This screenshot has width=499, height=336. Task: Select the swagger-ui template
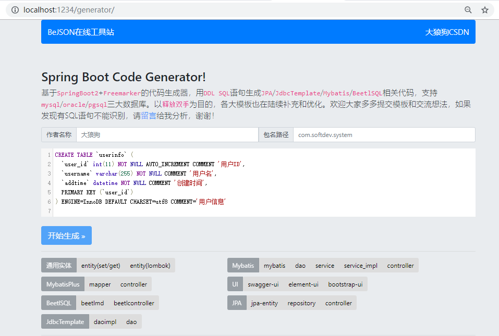click(263, 284)
